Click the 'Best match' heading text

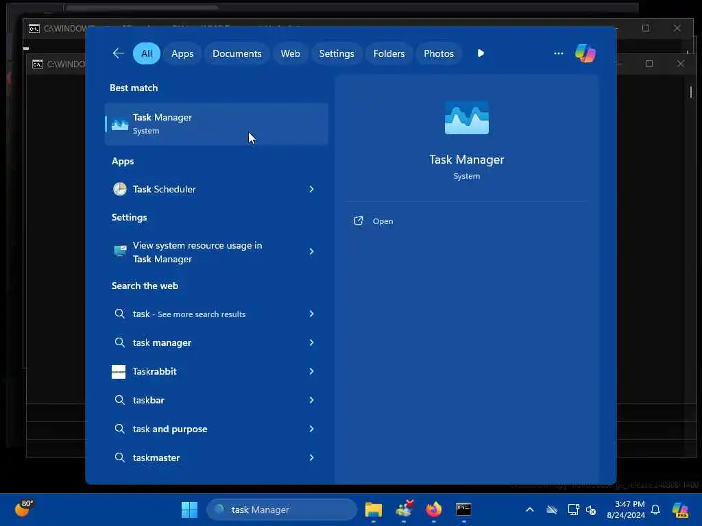(134, 88)
